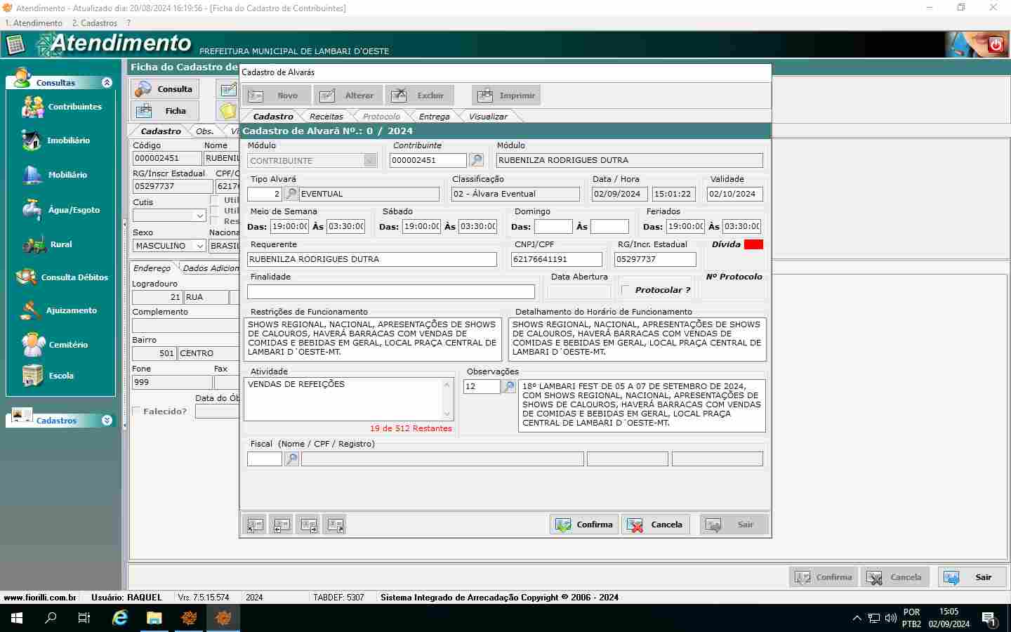The image size is (1011, 632).
Task: Open the Fiscal lookup magnifier icon
Action: coord(291,459)
